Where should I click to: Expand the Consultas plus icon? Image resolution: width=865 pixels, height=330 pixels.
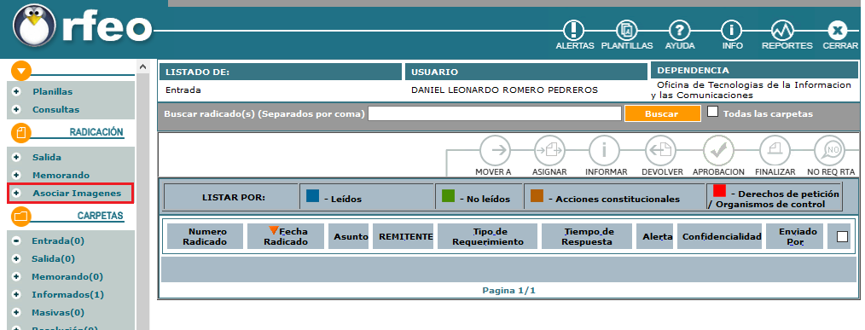[x=16, y=109]
